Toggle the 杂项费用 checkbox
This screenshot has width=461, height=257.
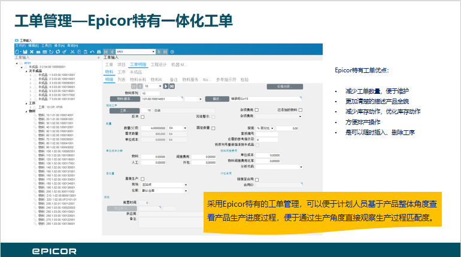pos(257,110)
